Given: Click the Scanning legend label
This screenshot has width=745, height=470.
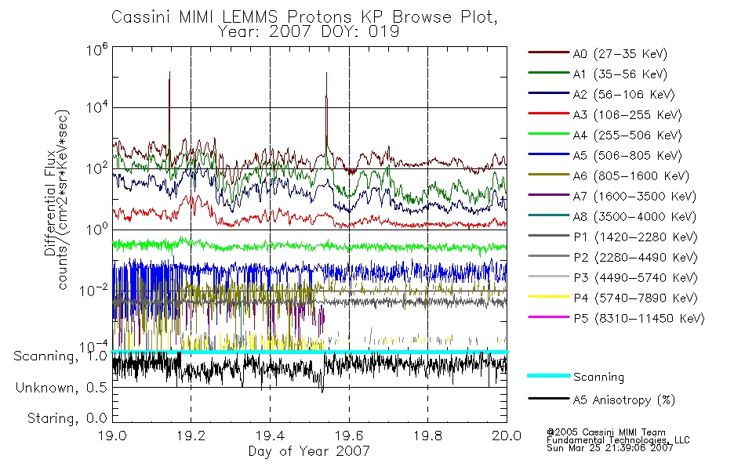Looking at the screenshot, I should click(598, 378).
